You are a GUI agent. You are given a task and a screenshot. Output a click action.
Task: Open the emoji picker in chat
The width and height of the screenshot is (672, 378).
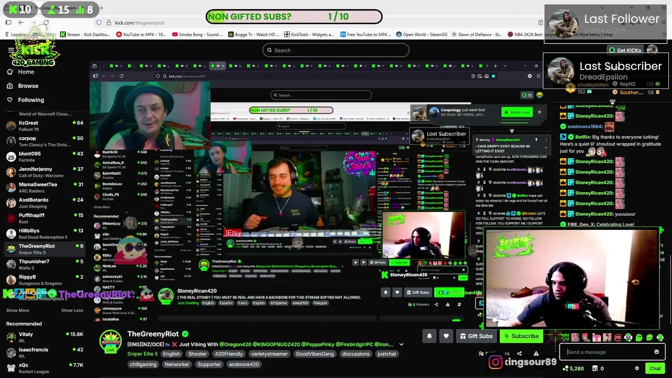click(656, 352)
